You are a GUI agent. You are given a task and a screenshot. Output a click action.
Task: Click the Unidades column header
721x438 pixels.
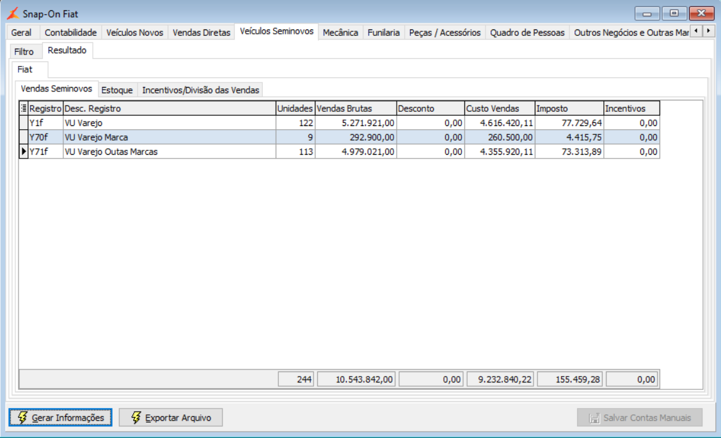tap(295, 109)
